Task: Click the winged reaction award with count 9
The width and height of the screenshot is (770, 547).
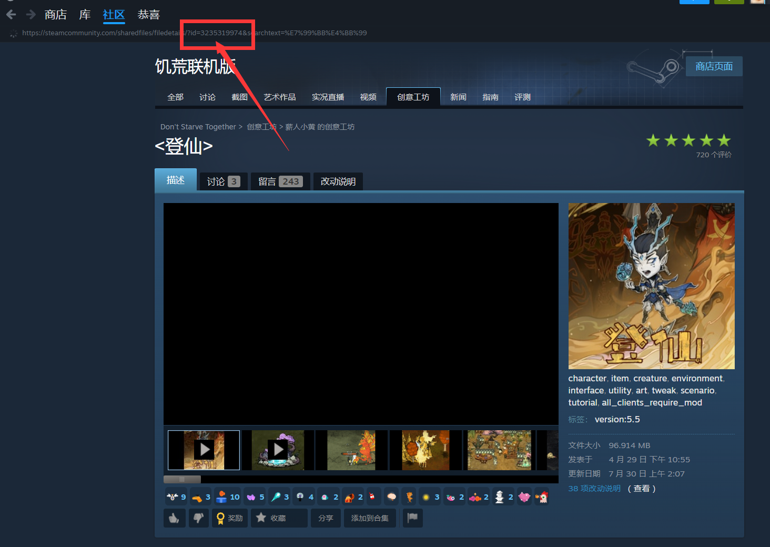Action: point(176,497)
